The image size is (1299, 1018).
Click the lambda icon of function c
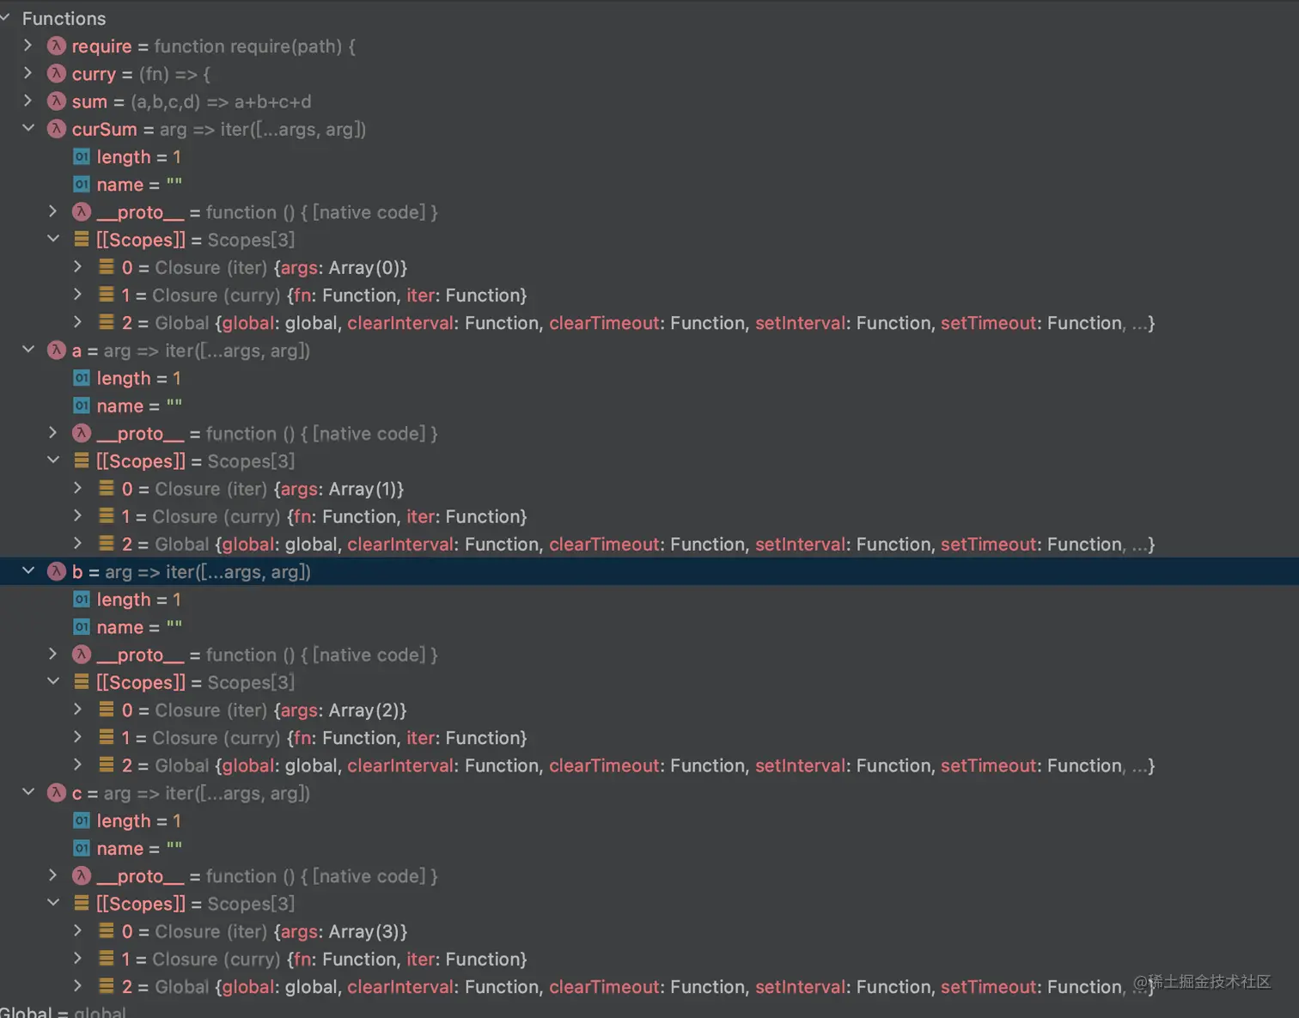pyautogui.click(x=57, y=793)
